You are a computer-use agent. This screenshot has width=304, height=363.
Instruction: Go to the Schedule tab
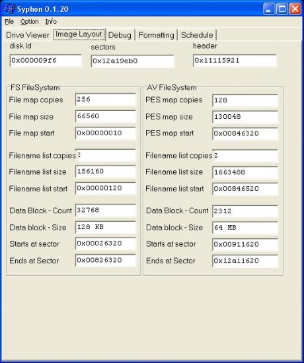[x=197, y=35]
